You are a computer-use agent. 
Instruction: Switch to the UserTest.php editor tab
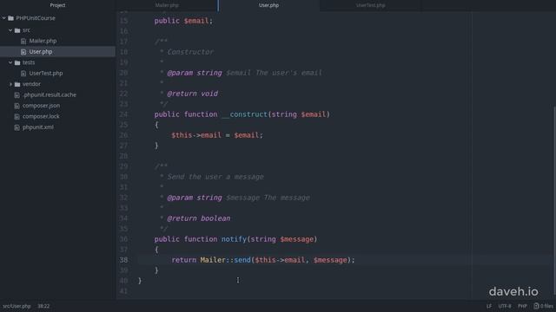pyautogui.click(x=371, y=5)
